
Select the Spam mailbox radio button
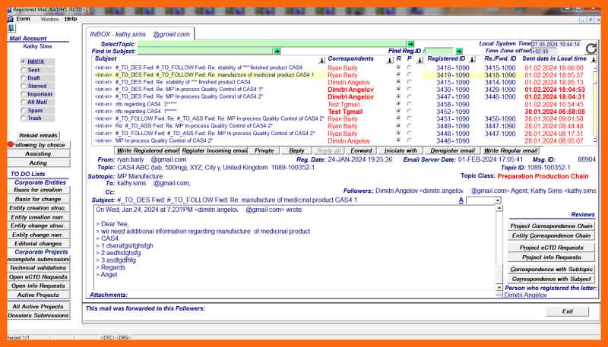pos(24,110)
